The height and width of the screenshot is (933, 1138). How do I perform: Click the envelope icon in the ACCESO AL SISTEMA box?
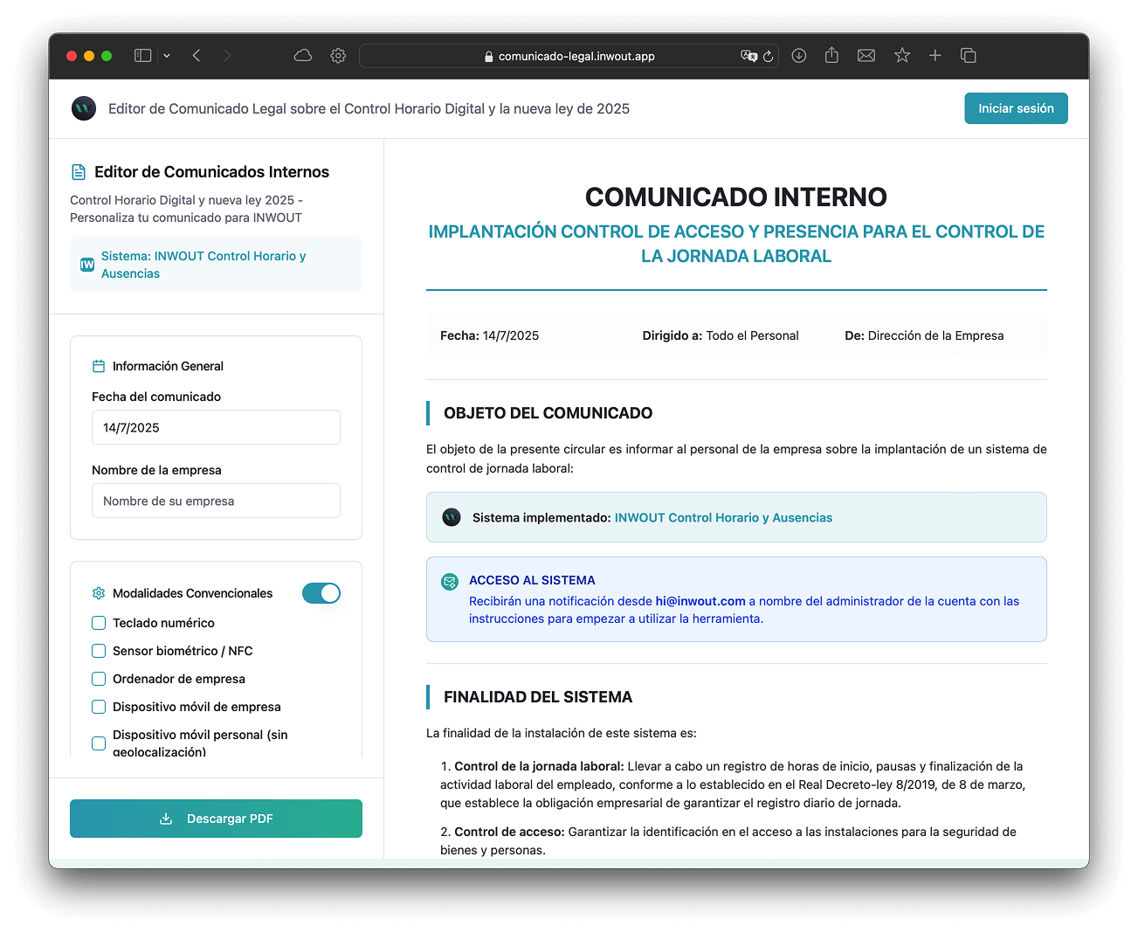click(450, 582)
